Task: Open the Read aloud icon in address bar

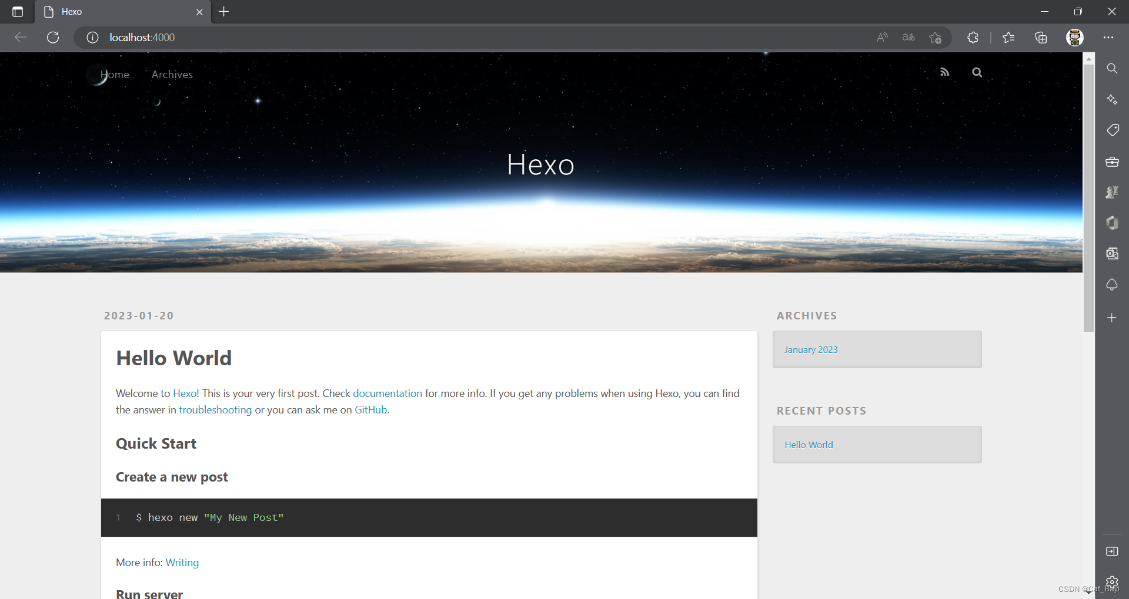Action: pyautogui.click(x=882, y=38)
